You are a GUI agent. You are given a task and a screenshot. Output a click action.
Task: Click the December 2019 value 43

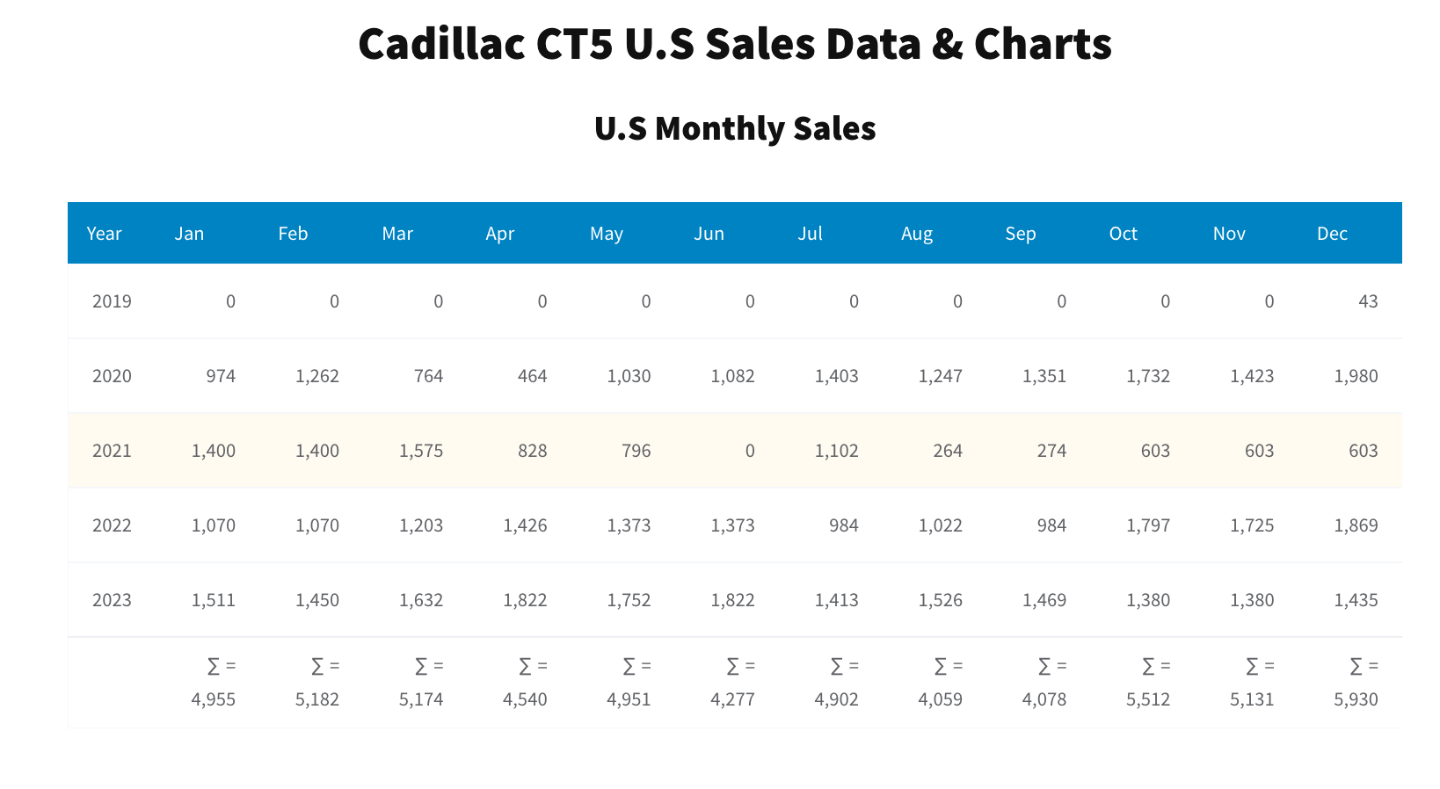point(1367,301)
